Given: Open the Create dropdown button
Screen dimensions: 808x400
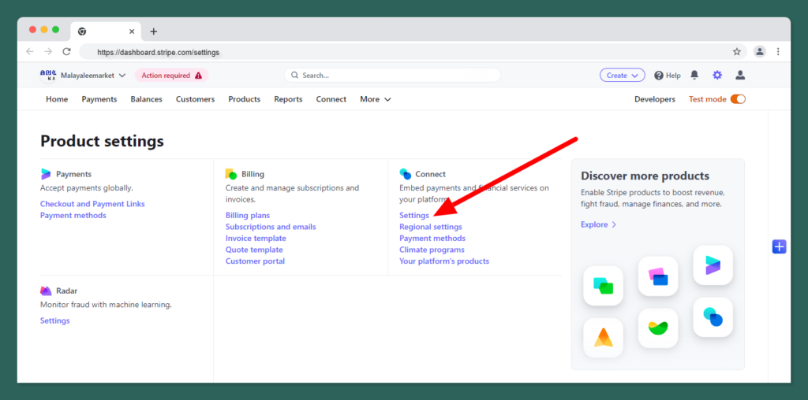Looking at the screenshot, I should (622, 76).
